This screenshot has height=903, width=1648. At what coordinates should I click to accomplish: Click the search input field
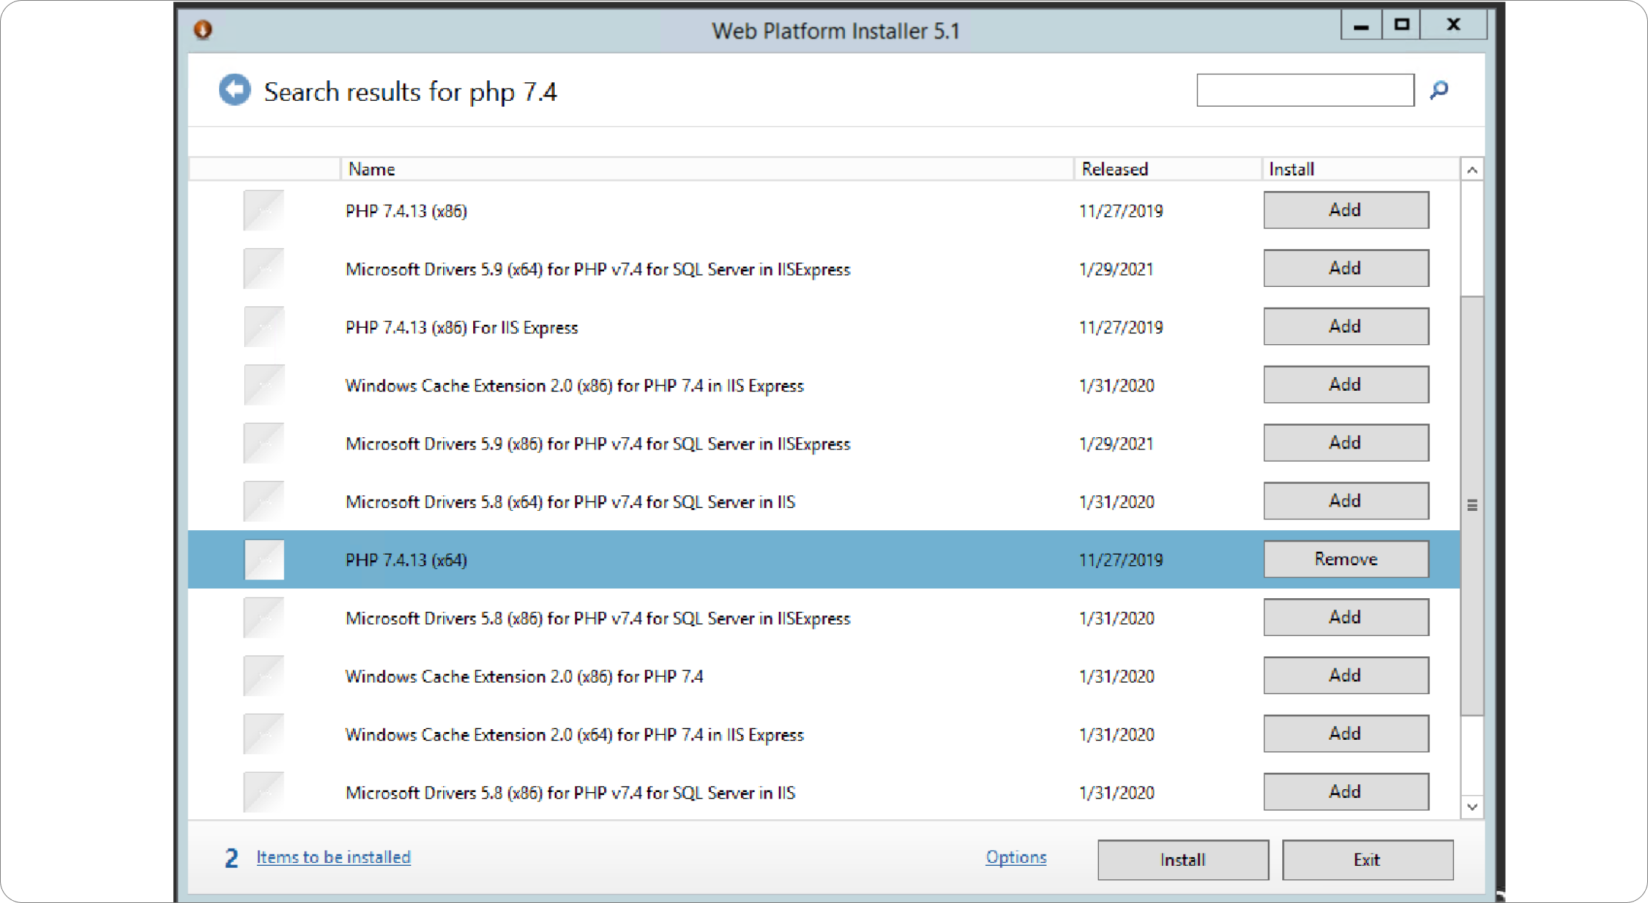pyautogui.click(x=1305, y=90)
